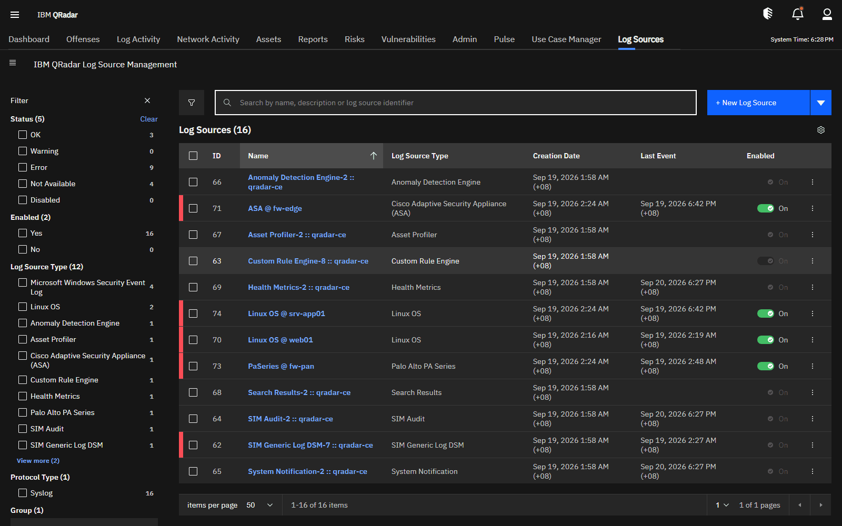Focus the log source search field

click(x=456, y=103)
